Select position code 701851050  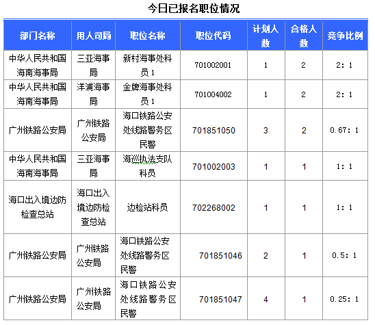click(x=214, y=130)
